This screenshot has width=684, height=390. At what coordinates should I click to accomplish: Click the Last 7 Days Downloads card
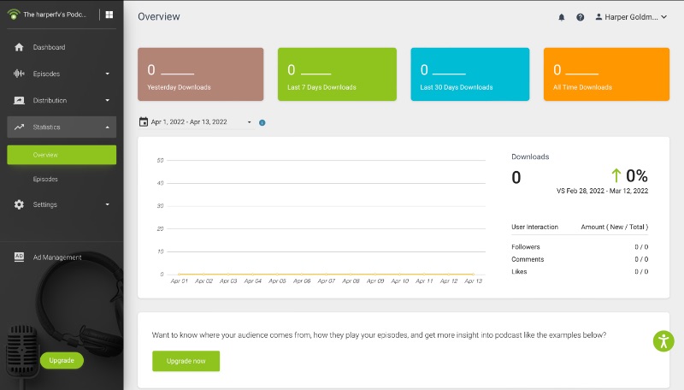(337, 74)
